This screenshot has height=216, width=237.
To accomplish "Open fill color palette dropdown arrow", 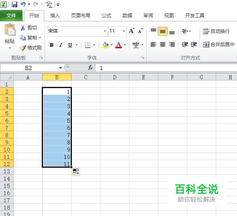I will (x=112, y=45).
